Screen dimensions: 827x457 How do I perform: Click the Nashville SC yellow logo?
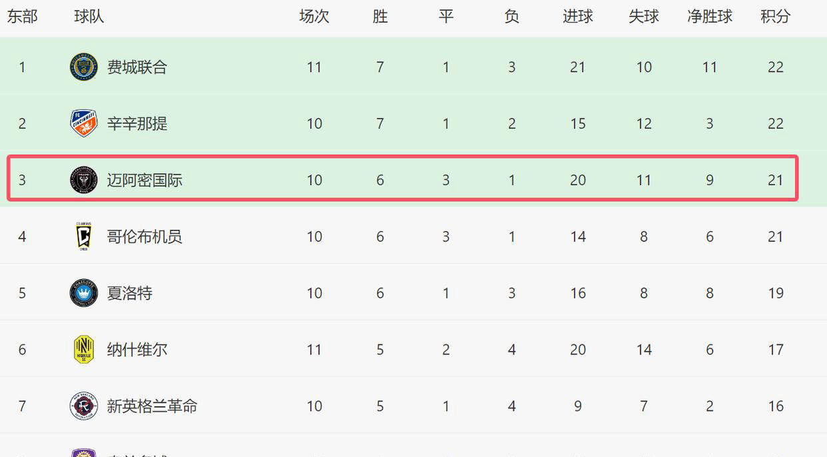pos(84,350)
